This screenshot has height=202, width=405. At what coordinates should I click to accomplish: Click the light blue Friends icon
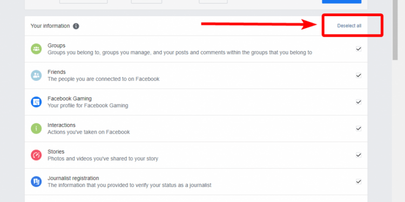[36, 75]
